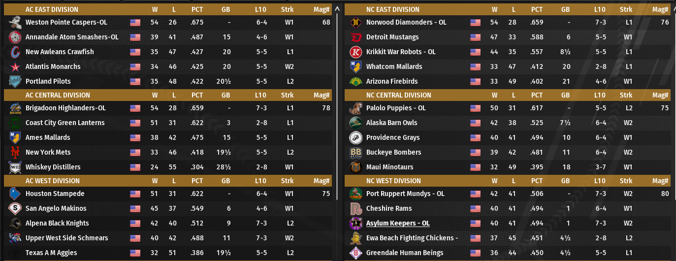
Task: Open the Palolo Puppies - OL team link
Action: [x=396, y=108]
